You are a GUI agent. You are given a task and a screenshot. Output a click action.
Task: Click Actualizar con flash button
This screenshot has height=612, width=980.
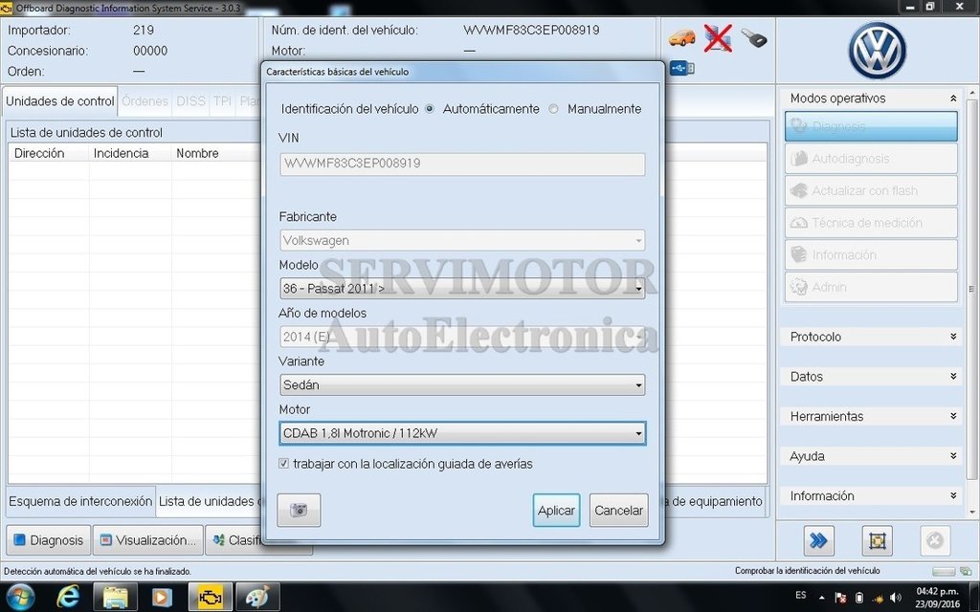[x=871, y=190]
